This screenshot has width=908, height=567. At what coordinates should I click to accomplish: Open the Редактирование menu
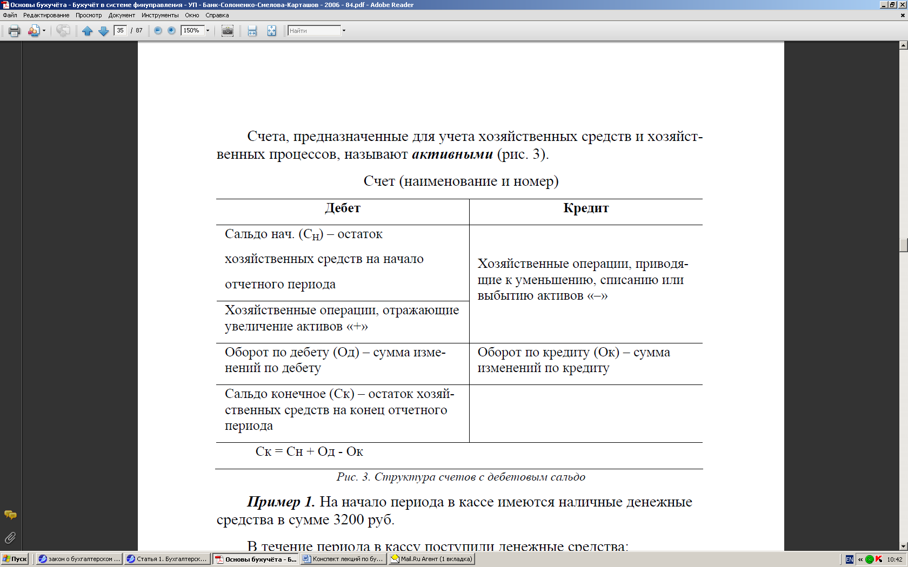click(46, 15)
